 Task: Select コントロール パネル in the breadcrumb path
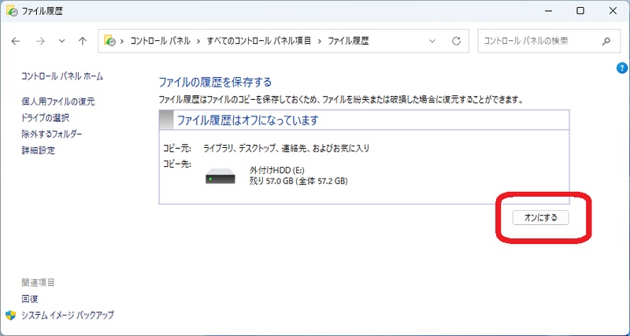pyautogui.click(x=161, y=41)
